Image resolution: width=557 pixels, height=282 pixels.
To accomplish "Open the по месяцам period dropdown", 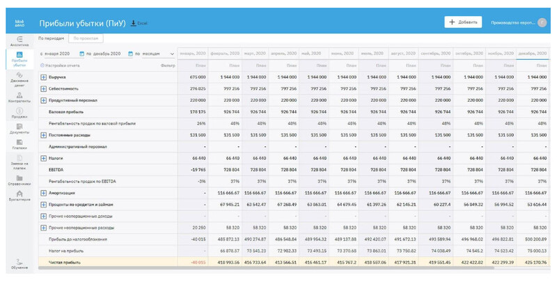I will coord(158,54).
